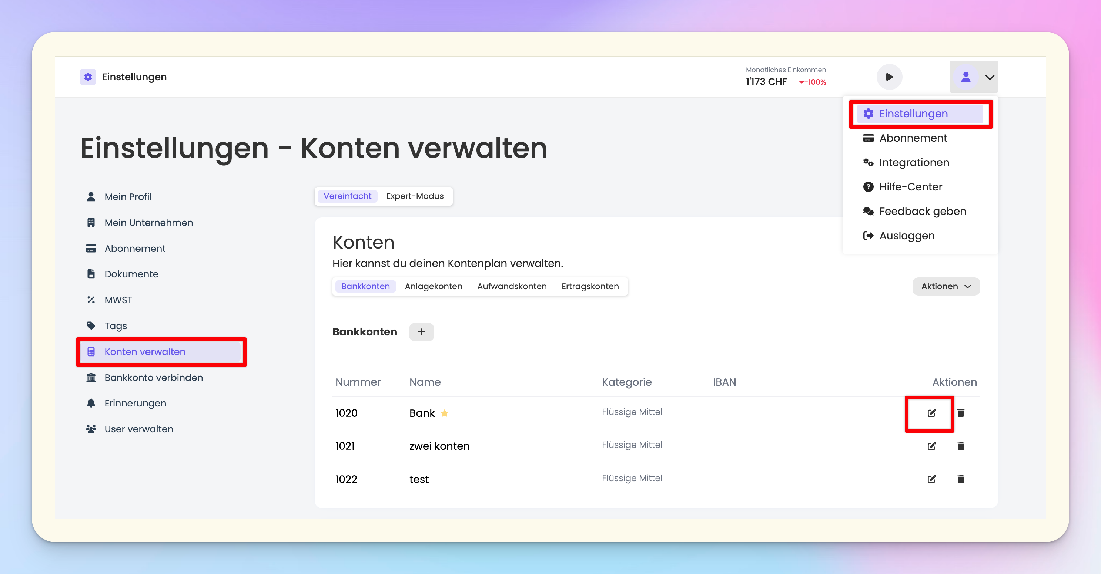Screen dimensions: 1101x574
Task: Click edit icon for account 1022 test
Action: [931, 479]
